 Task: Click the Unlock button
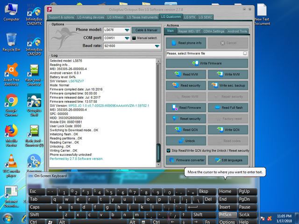[186, 141]
